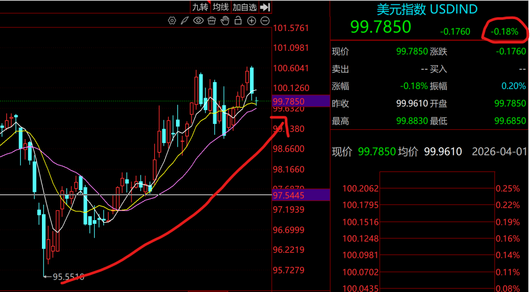Click the 101.5761 price axis label
The image size is (530, 292).
pos(291,28)
